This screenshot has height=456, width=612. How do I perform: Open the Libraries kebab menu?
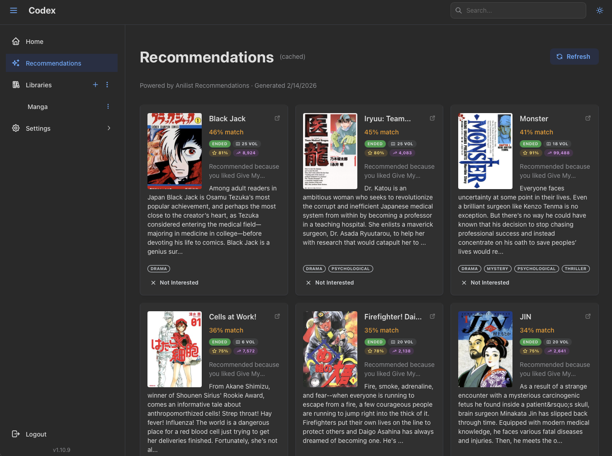(x=107, y=85)
